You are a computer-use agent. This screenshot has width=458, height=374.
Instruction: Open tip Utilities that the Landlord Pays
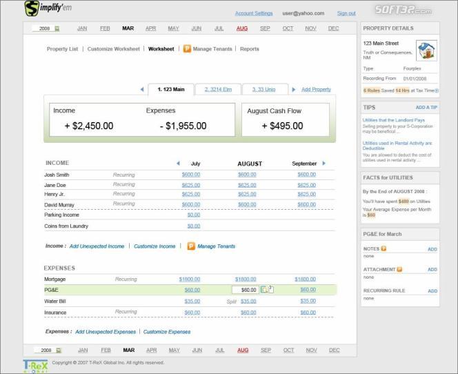click(393, 120)
